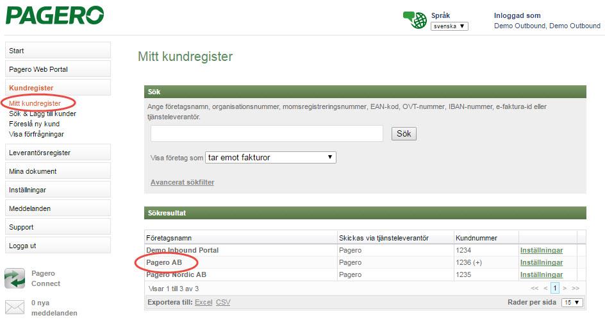Open Sök & Lägg till kunder

pyautogui.click(x=42, y=114)
